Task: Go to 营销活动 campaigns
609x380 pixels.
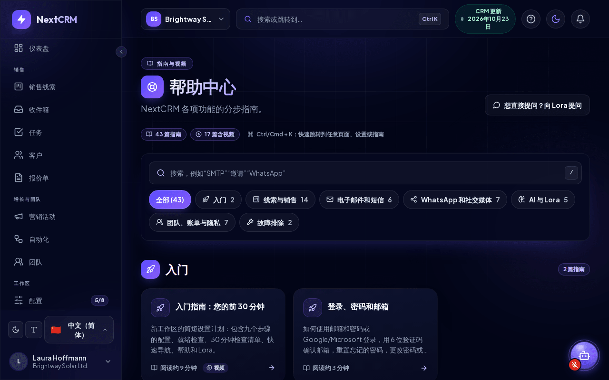Action: [61, 217]
